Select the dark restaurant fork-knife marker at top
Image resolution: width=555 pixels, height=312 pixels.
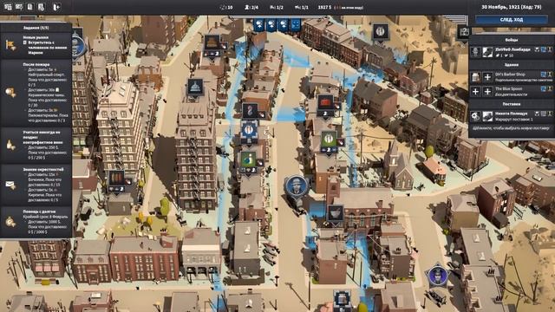(x=380, y=32)
